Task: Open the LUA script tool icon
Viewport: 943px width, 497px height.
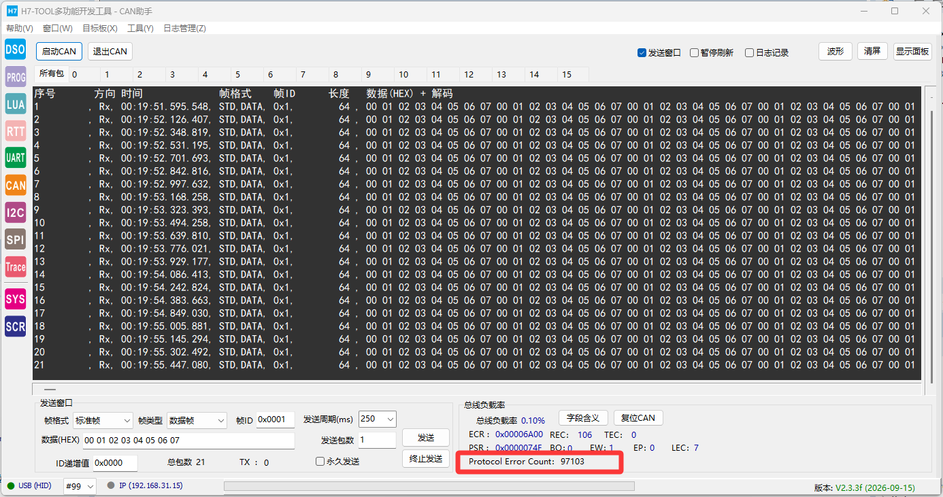Action: (15, 104)
